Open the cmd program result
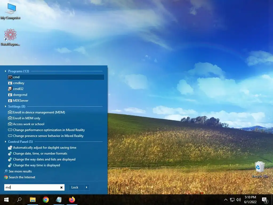Screen dimensions: 273x205 point(56,77)
